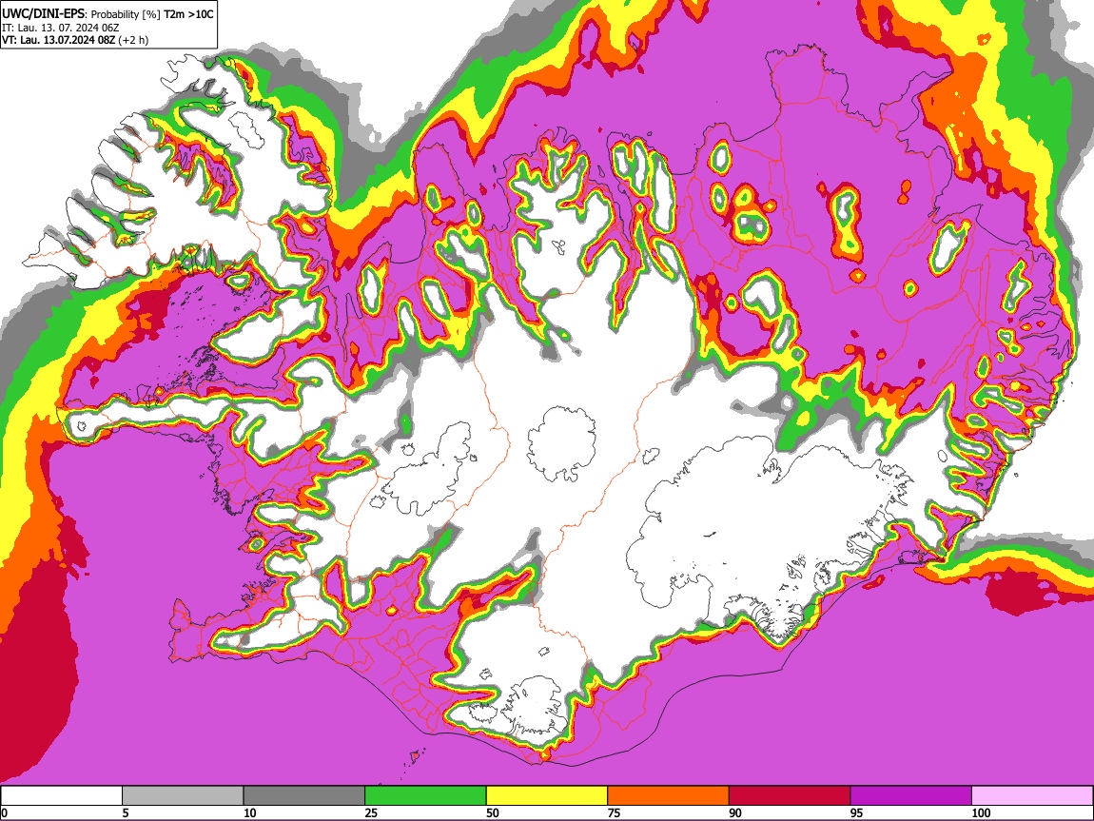Click the 'T2m >10C' parameter label

point(189,14)
